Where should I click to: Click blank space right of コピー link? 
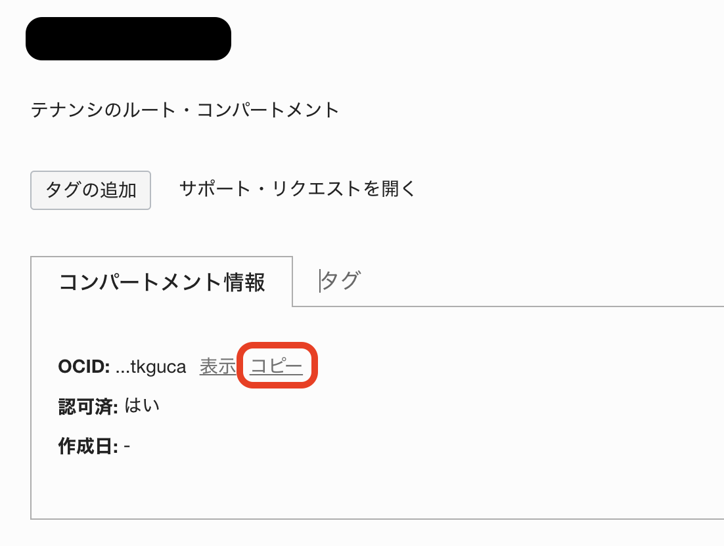click(493, 366)
